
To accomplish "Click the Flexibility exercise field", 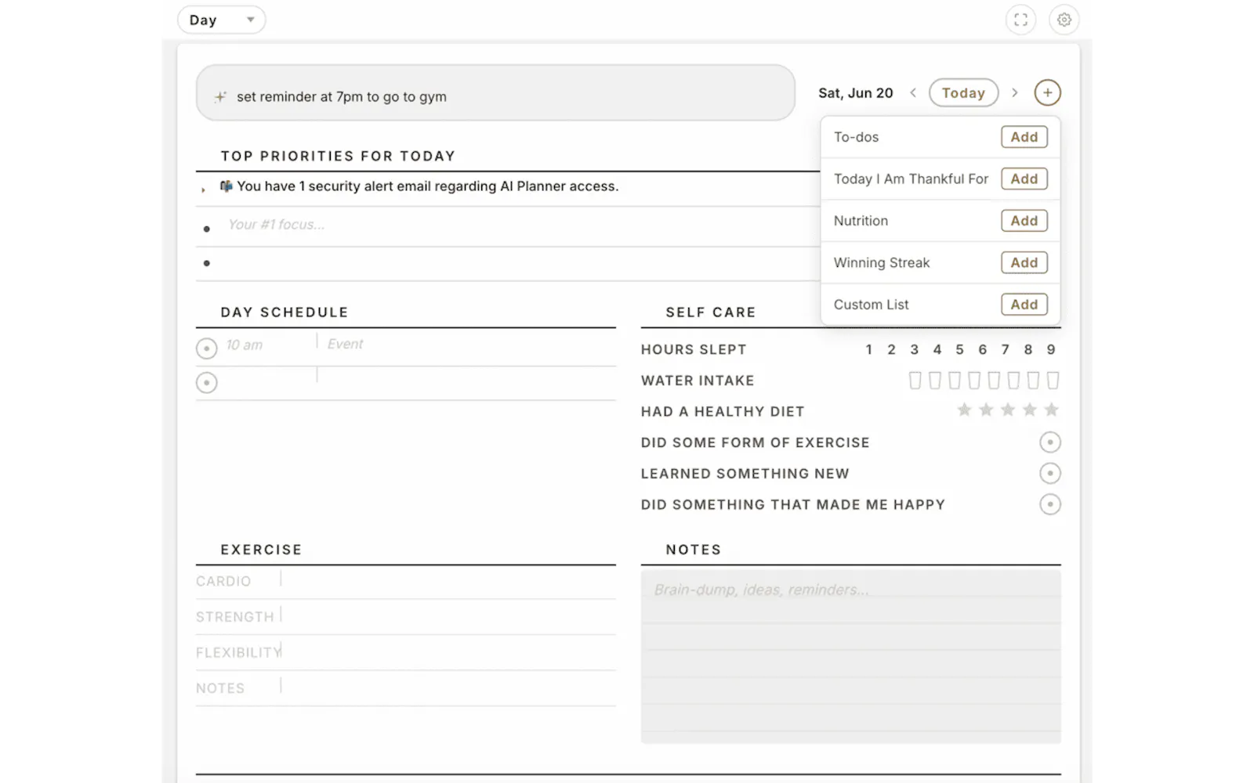I will click(449, 652).
